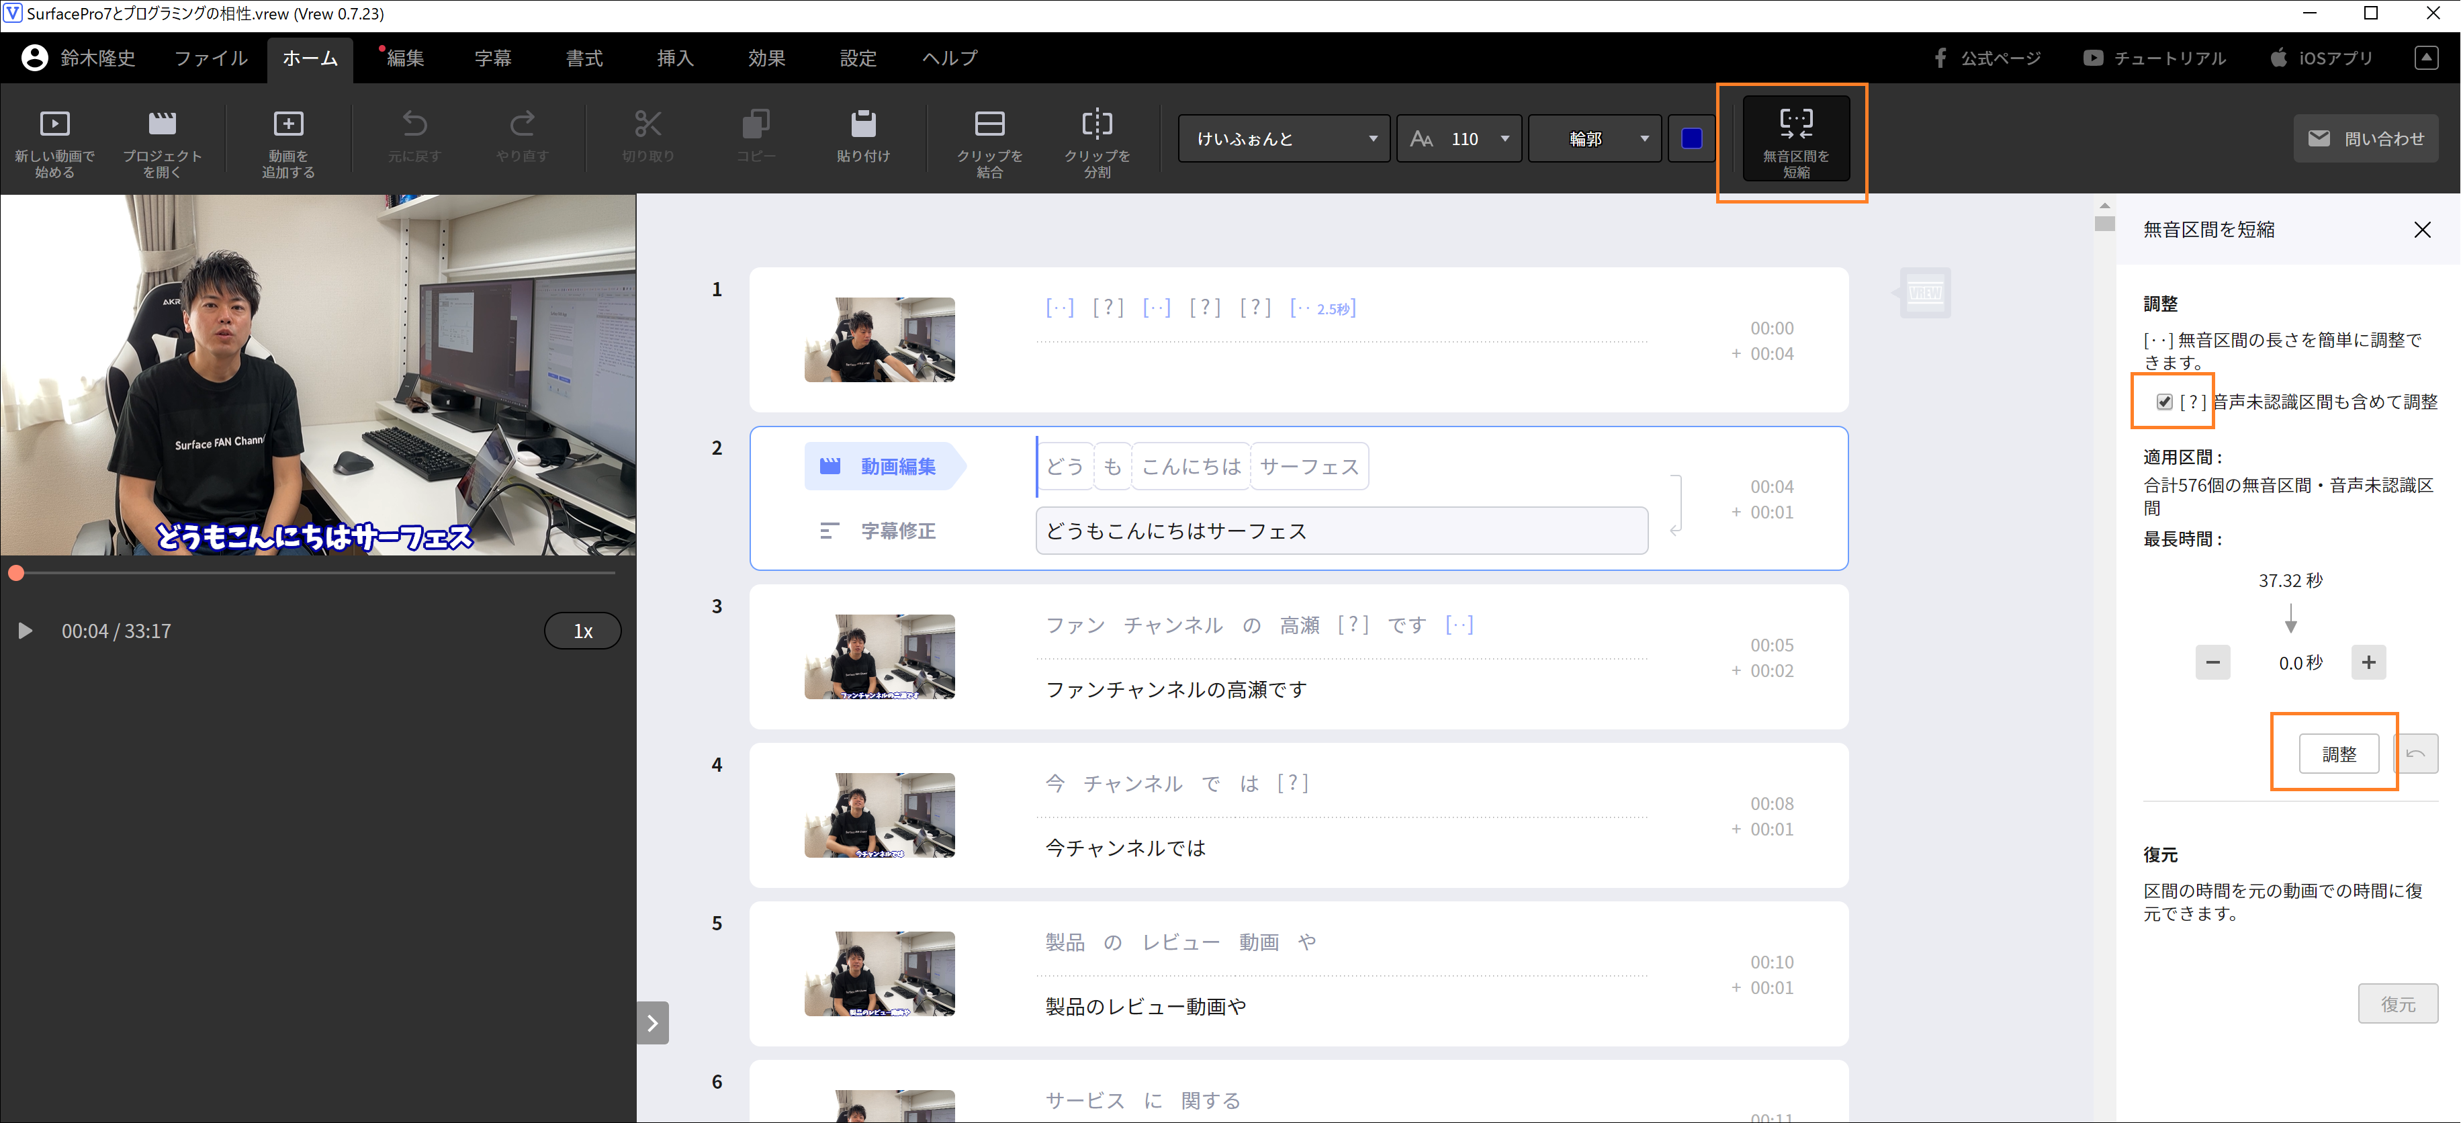Switch to the ホーム tab
The height and width of the screenshot is (1123, 2461).
(310, 58)
